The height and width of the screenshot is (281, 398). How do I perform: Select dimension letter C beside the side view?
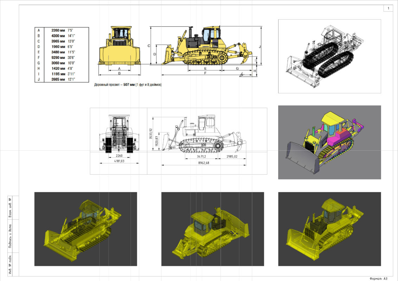(x=149, y=46)
